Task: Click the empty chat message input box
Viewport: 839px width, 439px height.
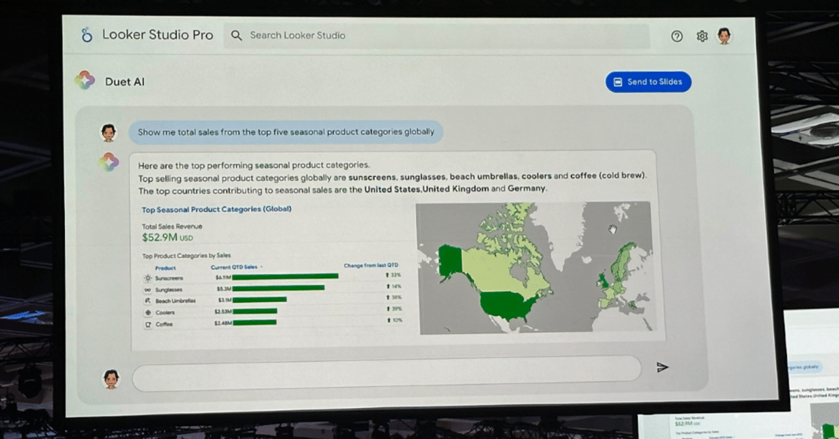Action: pyautogui.click(x=387, y=373)
